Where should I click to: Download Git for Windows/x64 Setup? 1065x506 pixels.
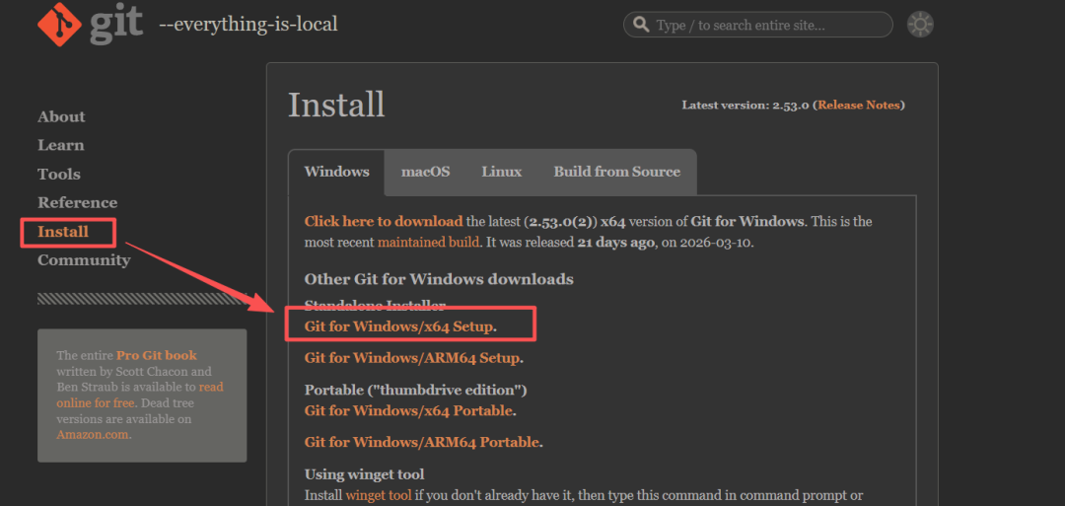click(x=398, y=326)
